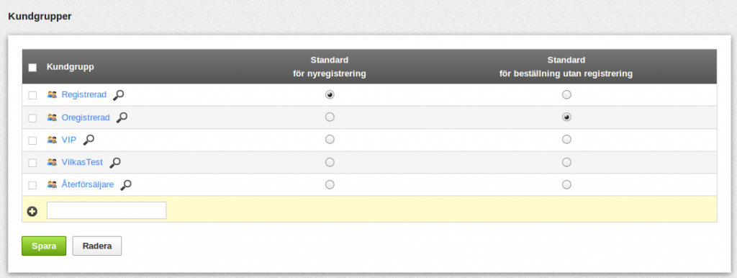This screenshot has height=278, width=737.
Task: Tick the checkbox for Återförsäljare
Action: 32,185
